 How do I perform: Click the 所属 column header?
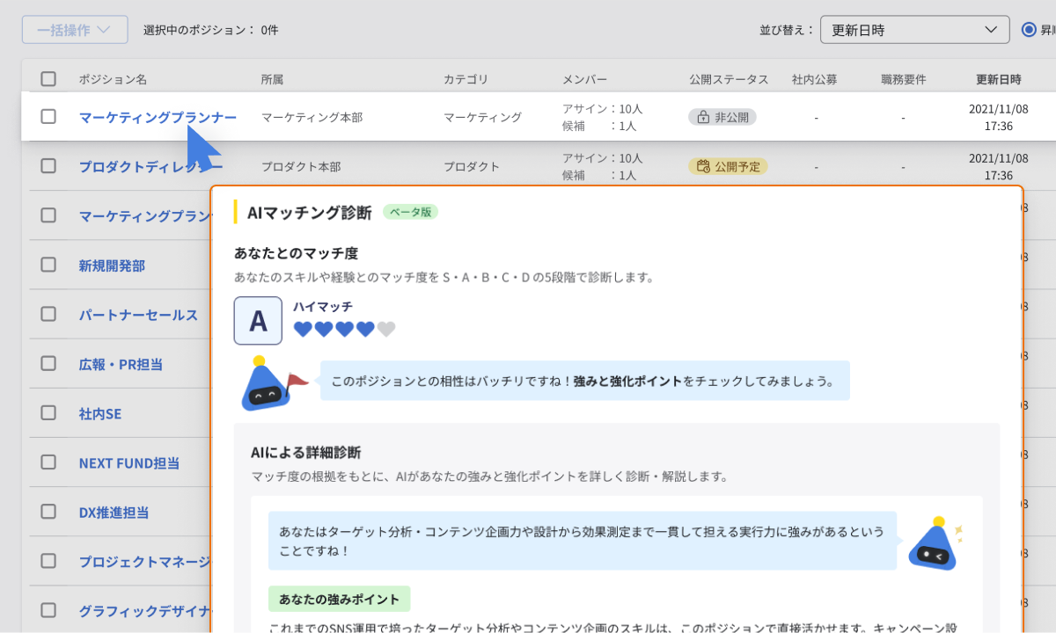pyautogui.click(x=272, y=79)
